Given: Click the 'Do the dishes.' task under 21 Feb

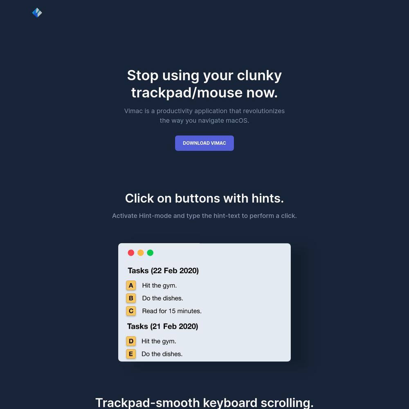Looking at the screenshot, I should click(x=162, y=354).
